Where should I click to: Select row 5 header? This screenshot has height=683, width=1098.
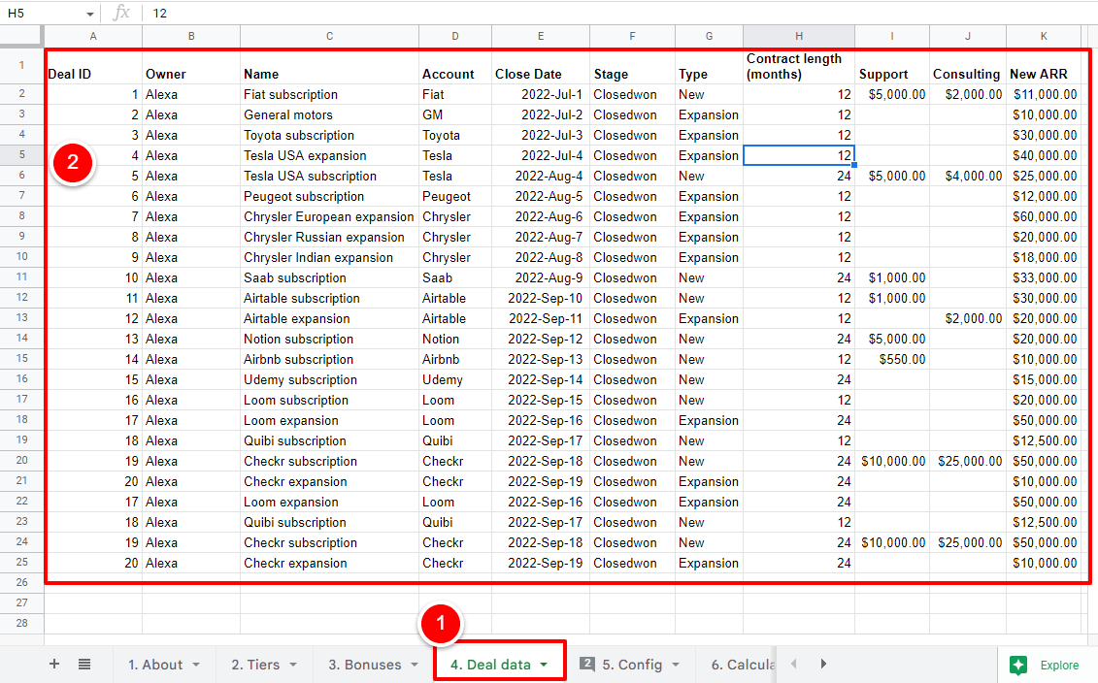click(21, 154)
